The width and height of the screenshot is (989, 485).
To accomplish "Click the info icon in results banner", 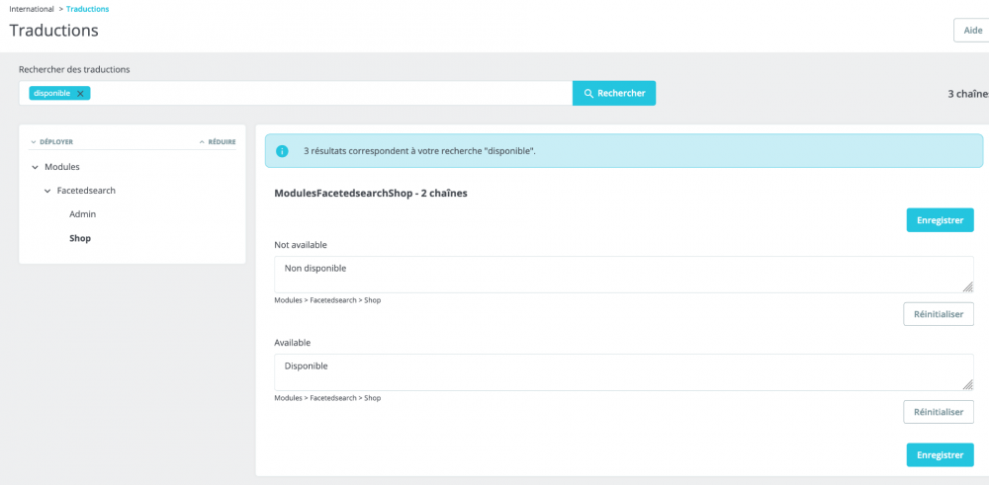I will (282, 151).
